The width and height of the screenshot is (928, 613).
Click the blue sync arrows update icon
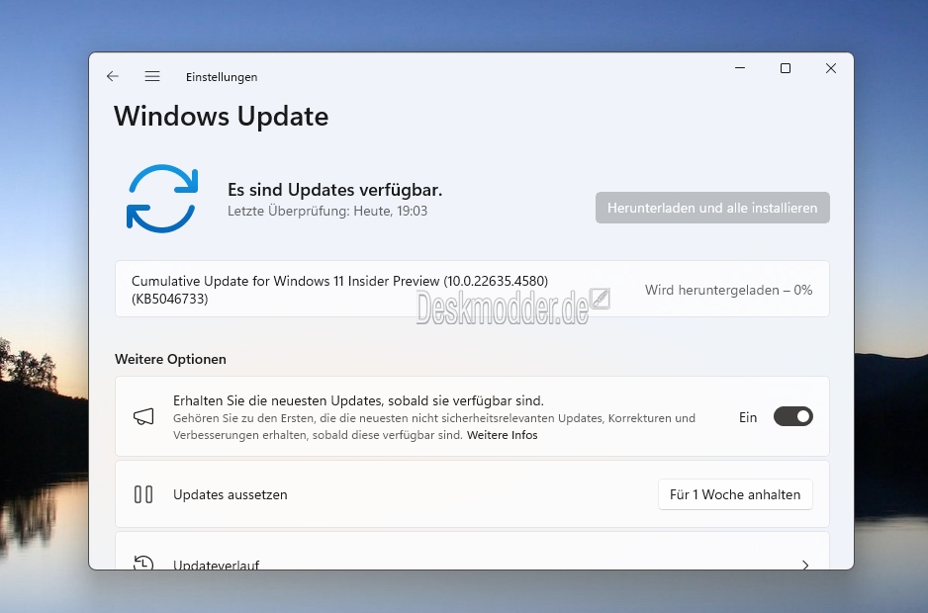162,198
